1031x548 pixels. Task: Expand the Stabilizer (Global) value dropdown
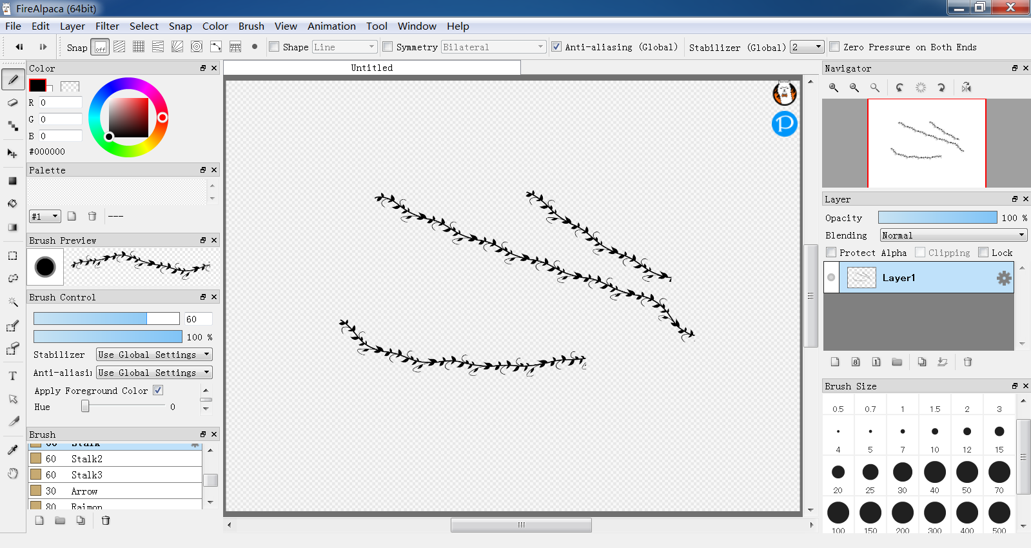point(807,47)
